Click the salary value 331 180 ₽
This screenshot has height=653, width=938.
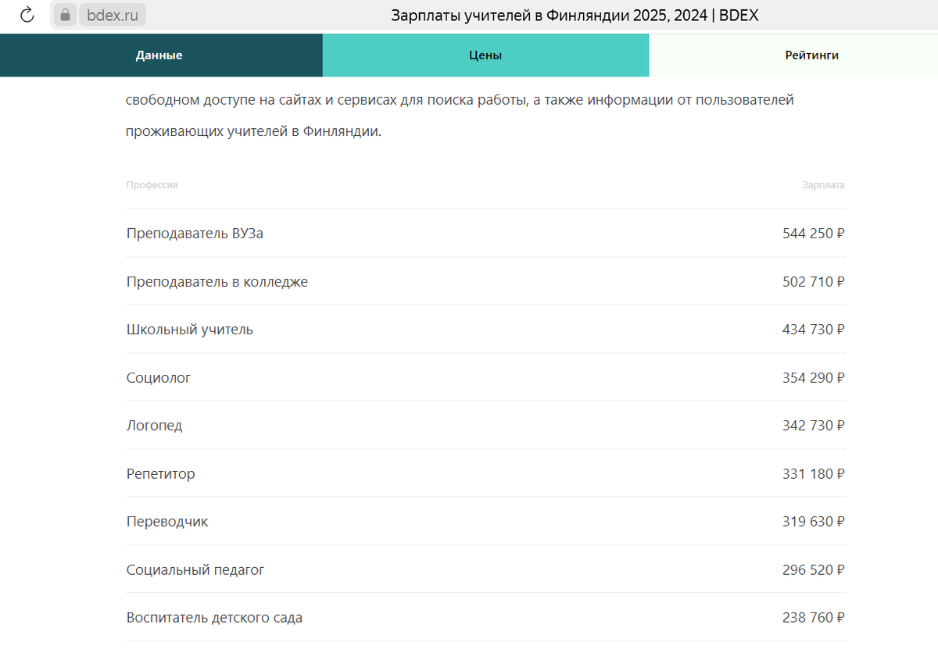tap(814, 473)
